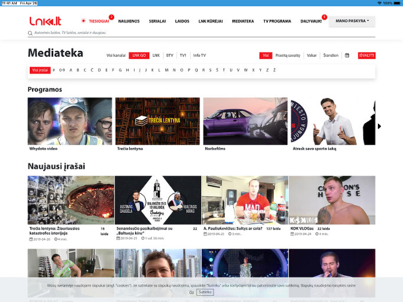The width and height of the screenshot is (403, 302).
Task: Click the Išvalyti clear filters button
Action: coord(366,55)
